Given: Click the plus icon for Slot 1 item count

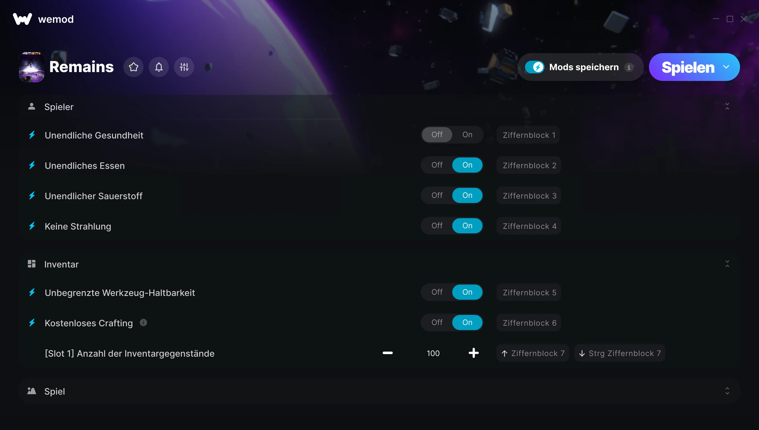Looking at the screenshot, I should tap(474, 353).
